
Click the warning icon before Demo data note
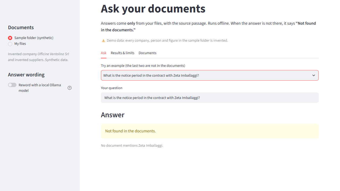(103, 41)
